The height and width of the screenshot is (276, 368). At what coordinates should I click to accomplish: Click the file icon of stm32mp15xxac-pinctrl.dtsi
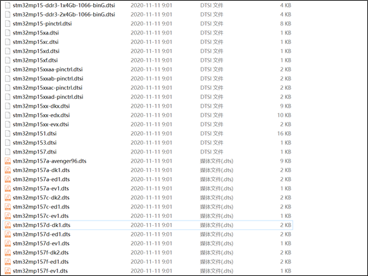point(8,88)
